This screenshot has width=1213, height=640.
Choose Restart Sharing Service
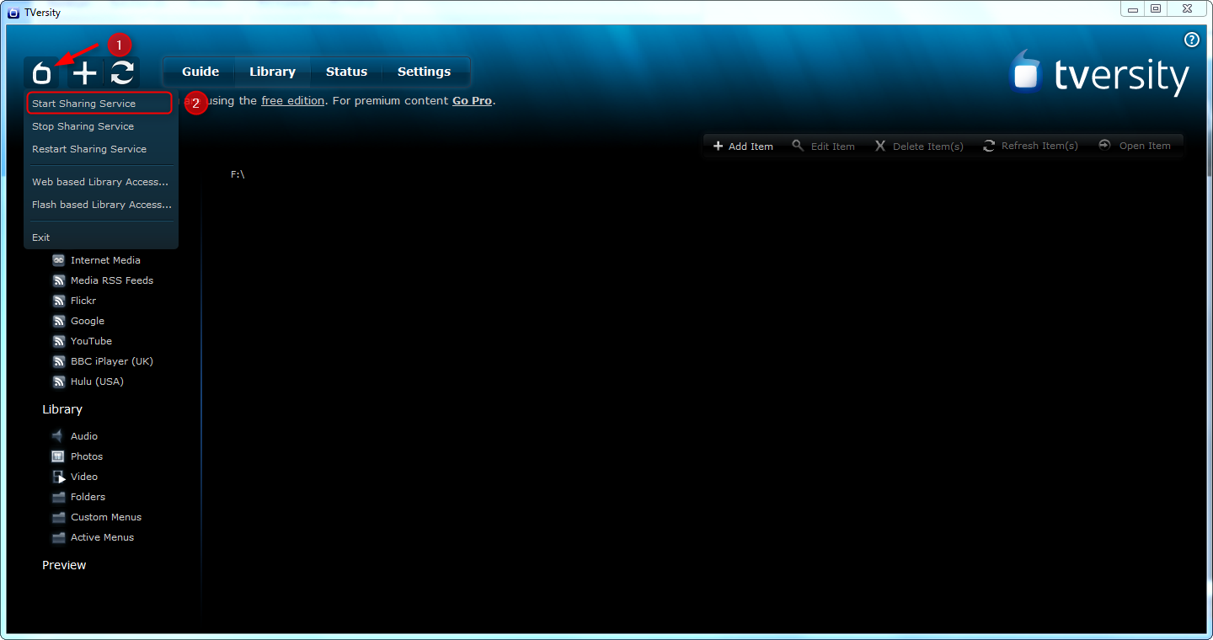pyautogui.click(x=88, y=149)
